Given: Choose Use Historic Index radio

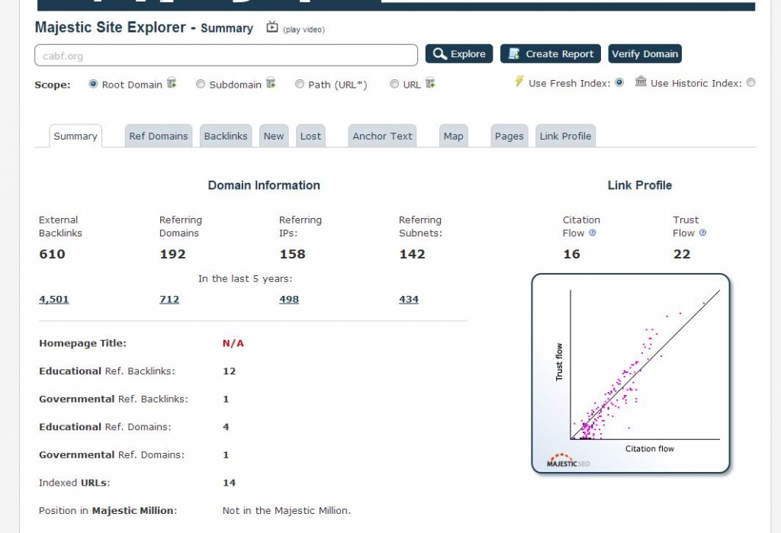Looking at the screenshot, I should (750, 82).
